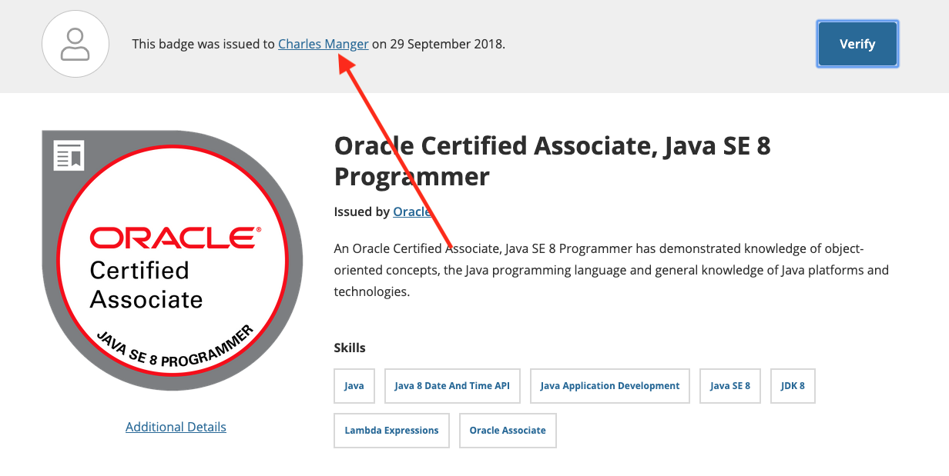Click the profile avatar placeholder icon
The height and width of the screenshot is (476, 949).
(x=75, y=44)
